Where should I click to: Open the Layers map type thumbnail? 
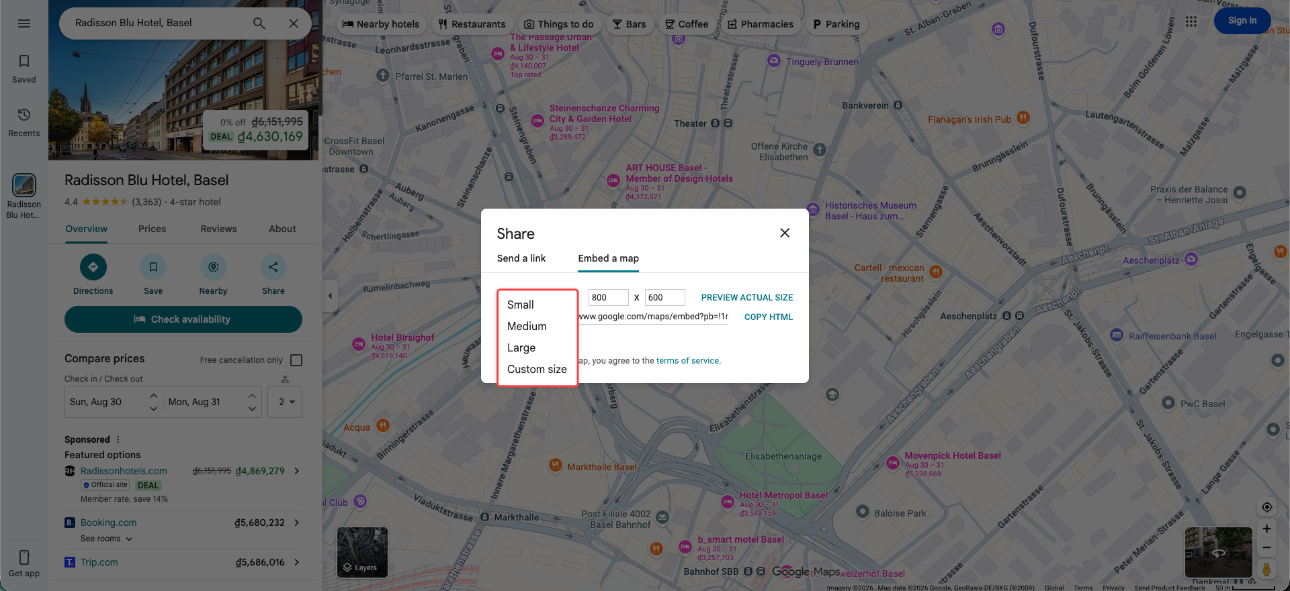pos(362,553)
